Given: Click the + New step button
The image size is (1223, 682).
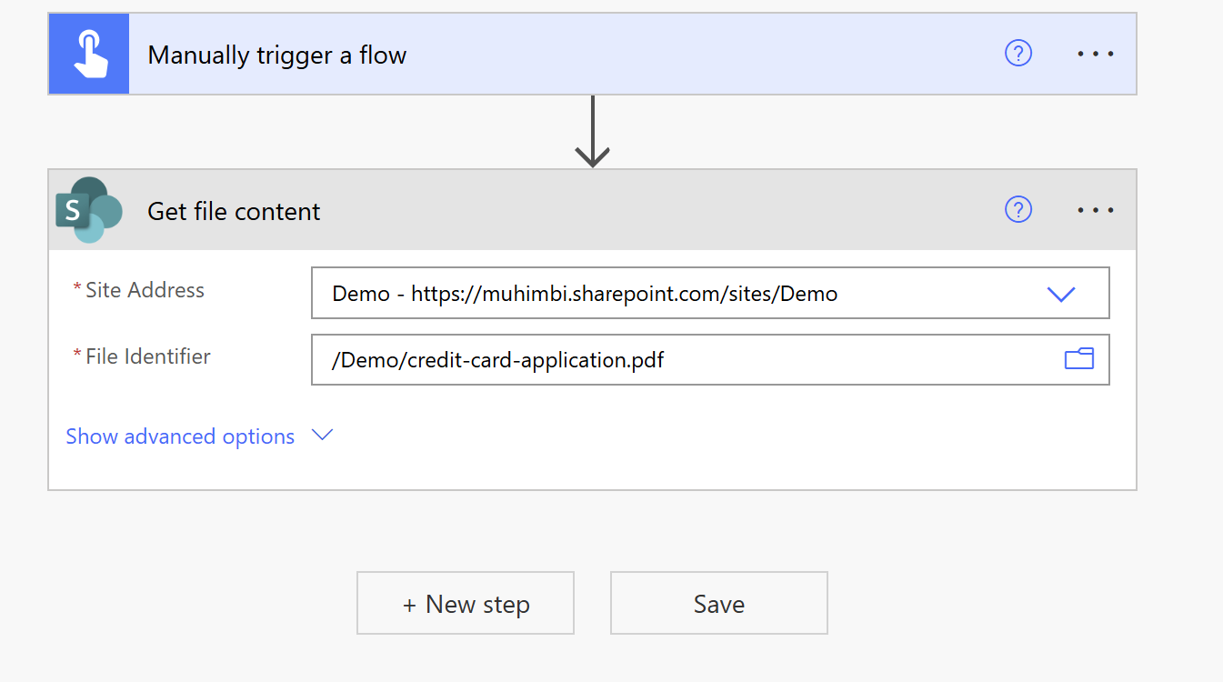Looking at the screenshot, I should point(465,603).
